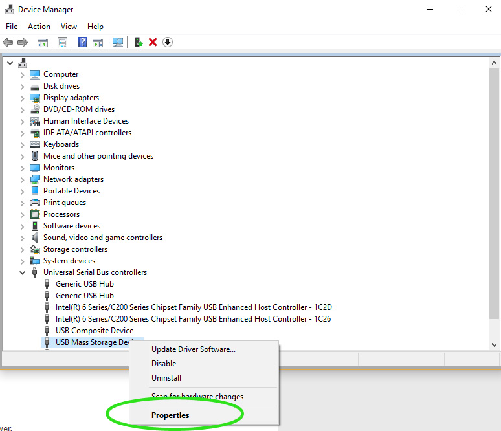Select Intel USB Enhanced Host Controller 1C26
Image resolution: width=501 pixels, height=431 pixels.
tap(193, 319)
